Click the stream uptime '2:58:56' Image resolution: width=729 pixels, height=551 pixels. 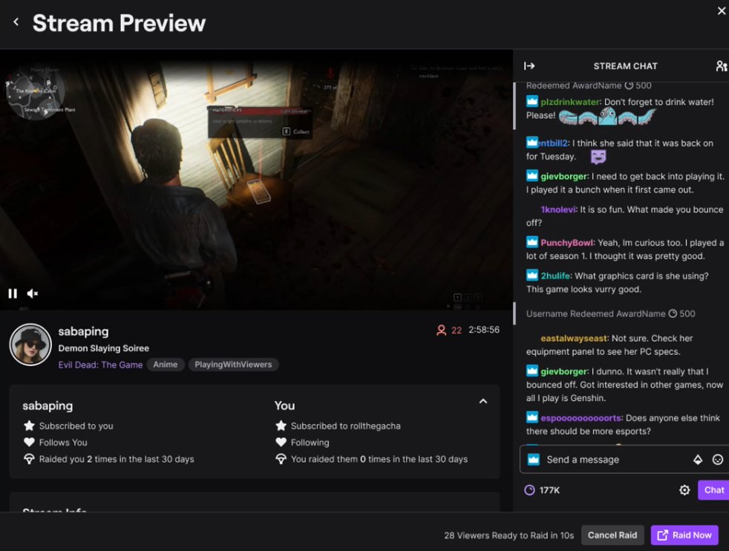(484, 330)
